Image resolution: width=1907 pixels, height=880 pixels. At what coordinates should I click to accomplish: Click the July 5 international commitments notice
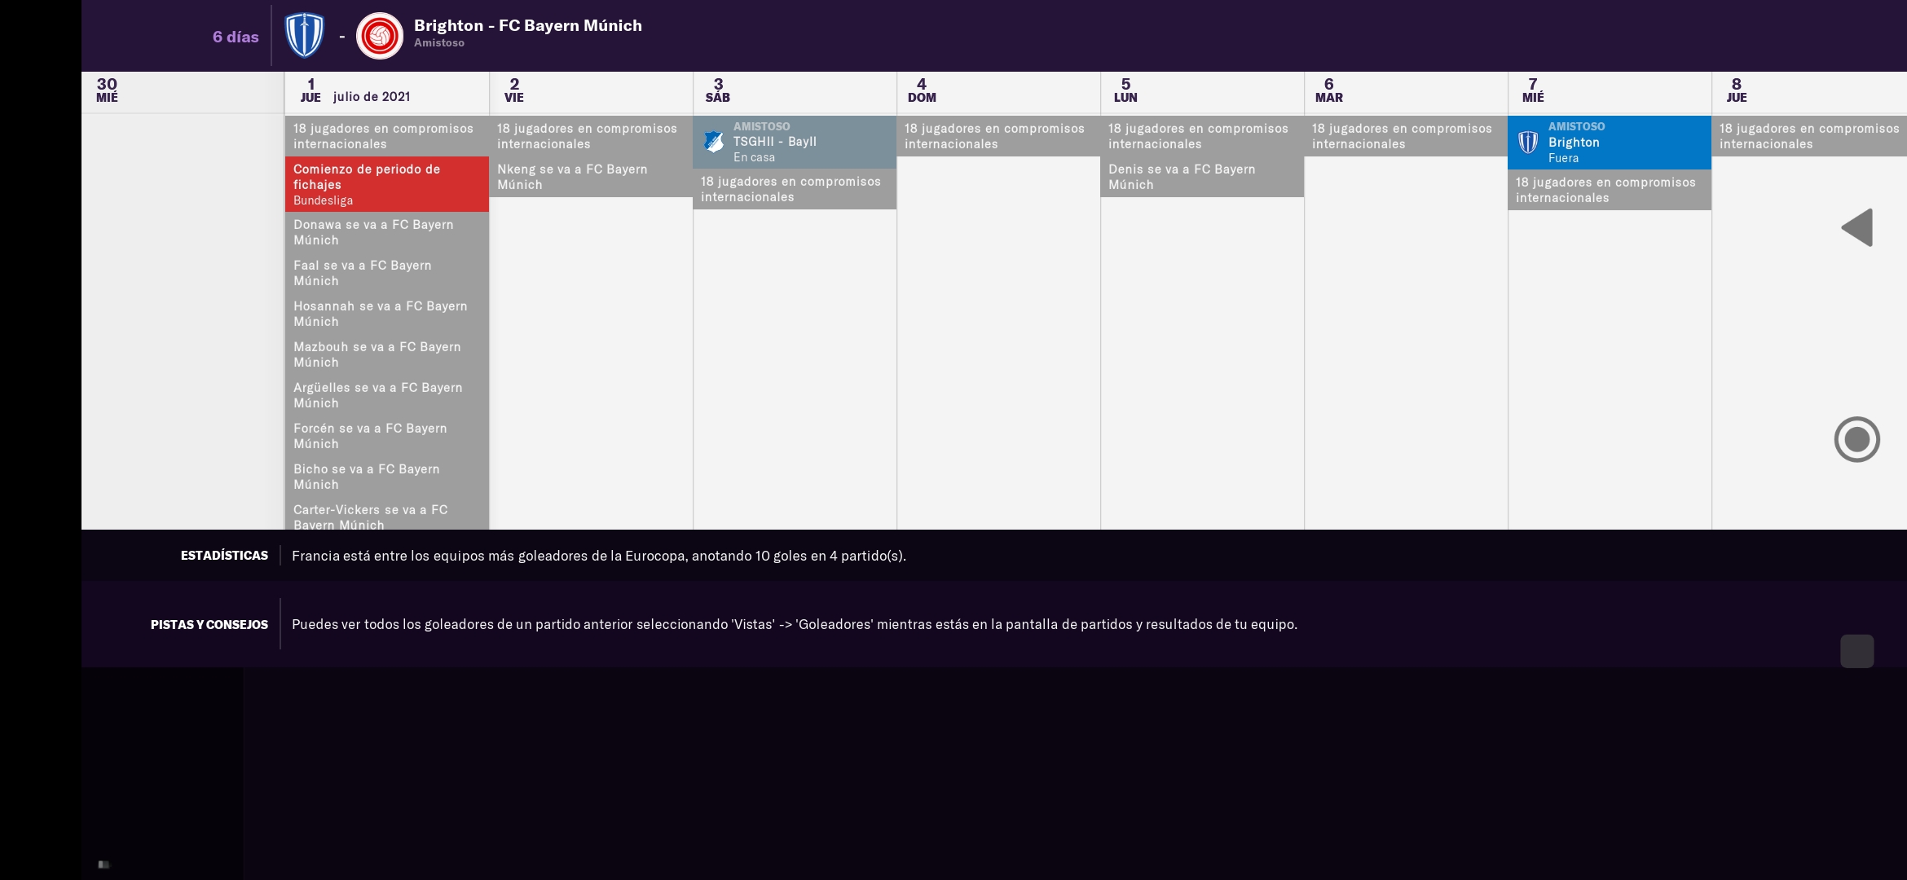tap(1201, 136)
